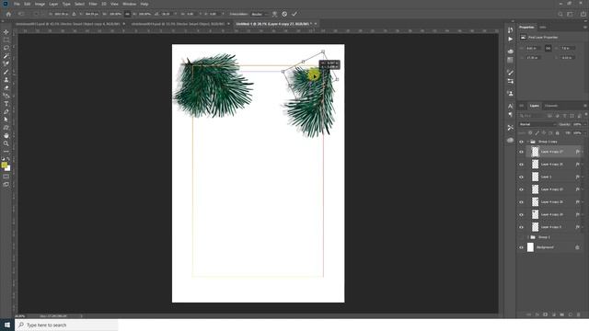Switch to the Layers tab
The height and width of the screenshot is (331, 589).
(x=534, y=106)
